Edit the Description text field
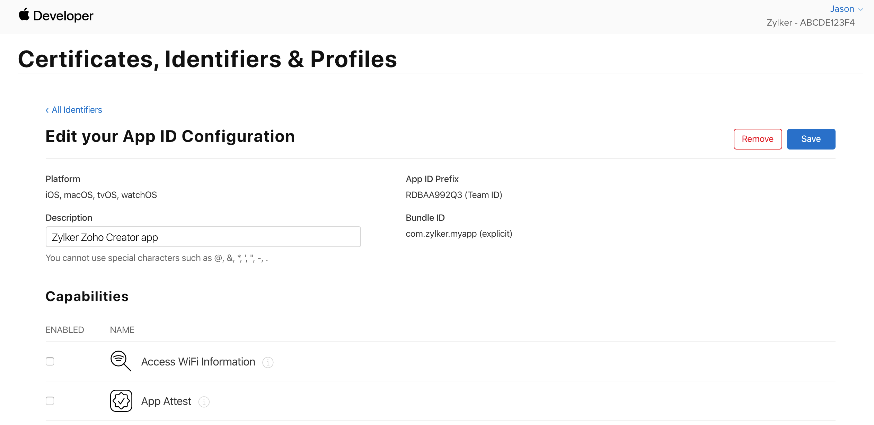 203,237
